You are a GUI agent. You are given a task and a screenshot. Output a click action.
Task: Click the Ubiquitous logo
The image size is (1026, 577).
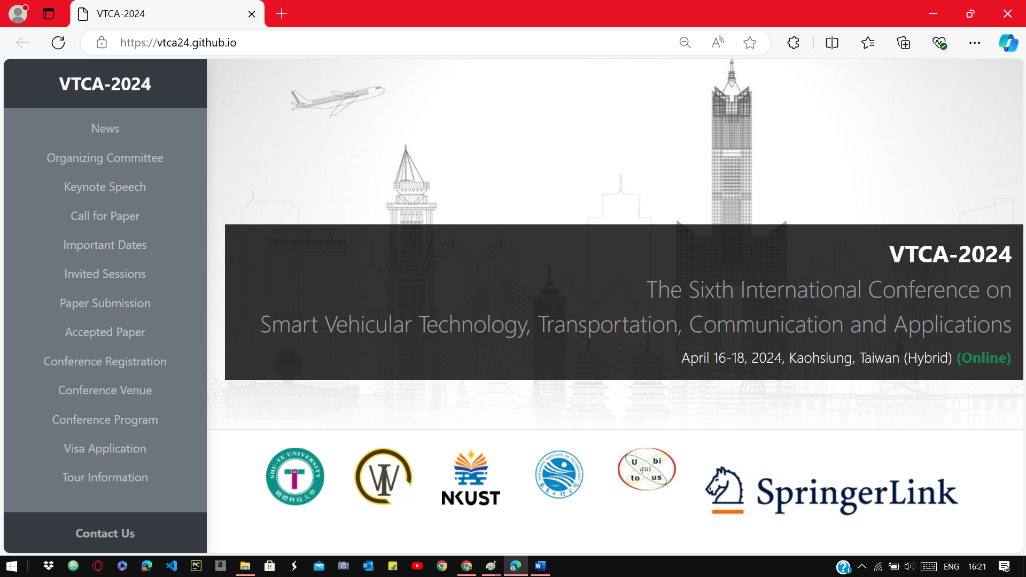[x=647, y=469]
